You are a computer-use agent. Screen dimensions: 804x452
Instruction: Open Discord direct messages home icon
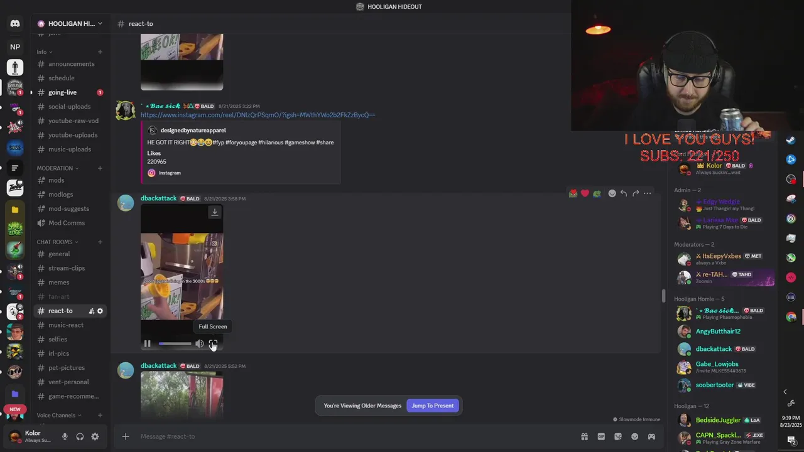click(x=15, y=24)
